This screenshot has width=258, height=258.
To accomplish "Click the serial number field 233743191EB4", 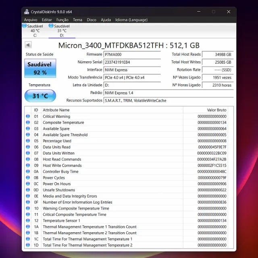I will click(132, 62).
